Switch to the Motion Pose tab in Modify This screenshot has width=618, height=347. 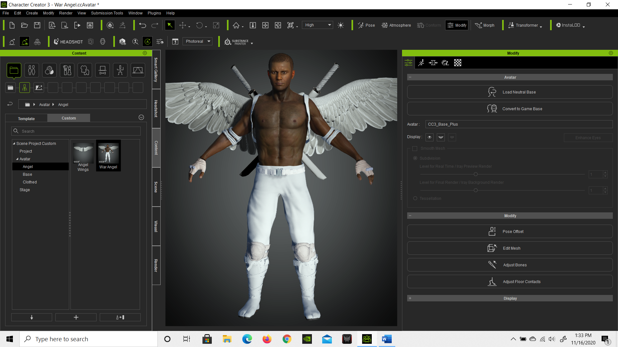pos(421,63)
